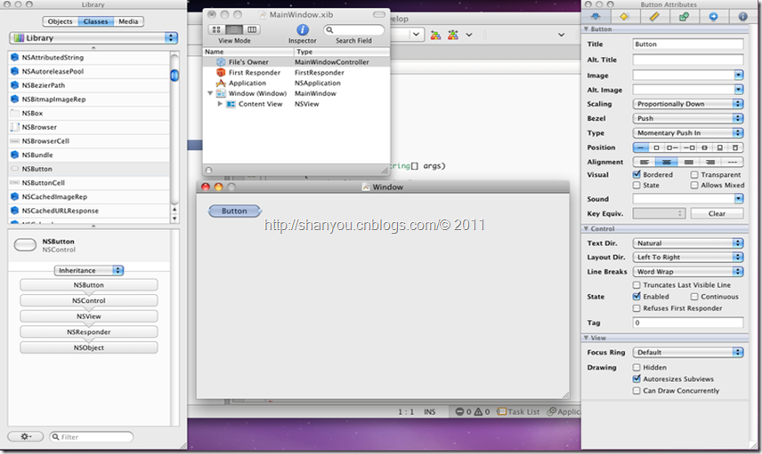Open the Attributes inspector tab icon
The width and height of the screenshot is (762, 454).
pyautogui.click(x=596, y=17)
